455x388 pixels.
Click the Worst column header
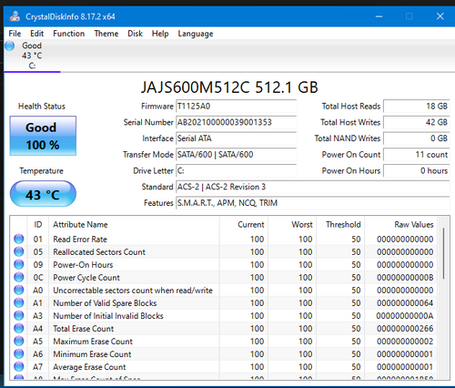click(292, 225)
